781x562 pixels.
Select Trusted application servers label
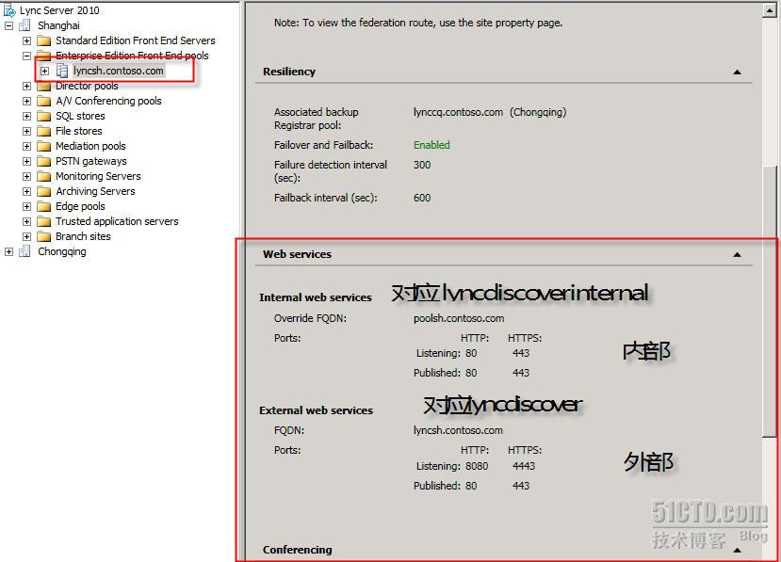click(x=117, y=221)
